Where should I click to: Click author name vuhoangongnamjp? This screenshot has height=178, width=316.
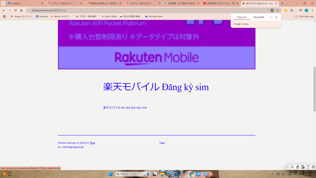point(73,147)
